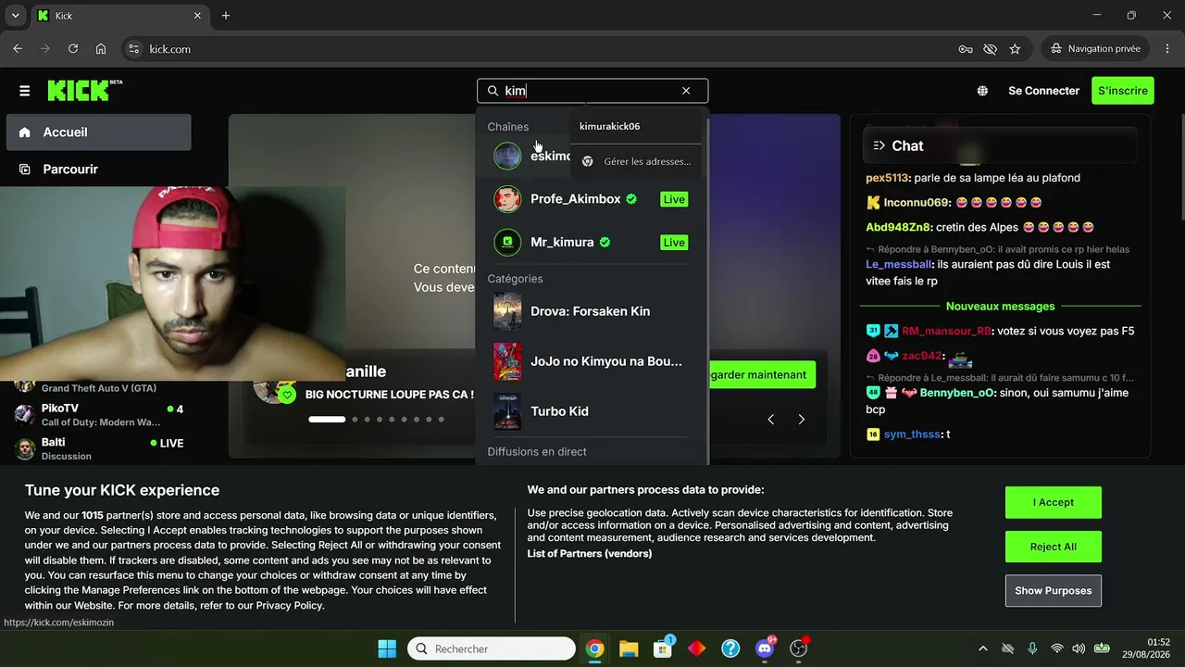Click the taskbar Rechercher search box
The image size is (1185, 667).
[492, 648]
